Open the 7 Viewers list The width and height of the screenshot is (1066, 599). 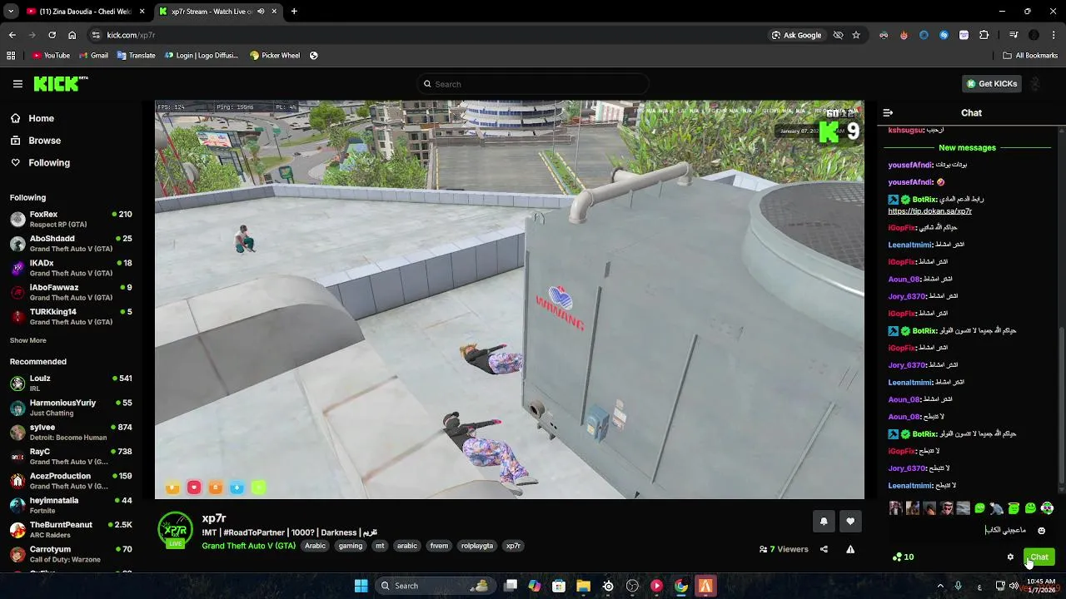coord(784,549)
